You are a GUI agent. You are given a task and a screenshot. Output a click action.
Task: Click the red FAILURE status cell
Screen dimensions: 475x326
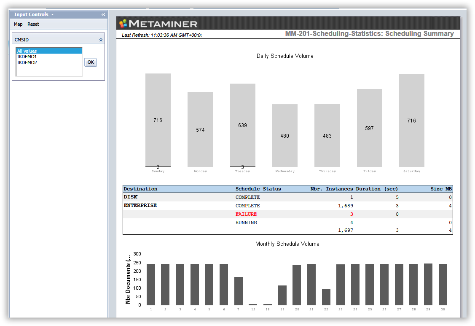pyautogui.click(x=246, y=214)
